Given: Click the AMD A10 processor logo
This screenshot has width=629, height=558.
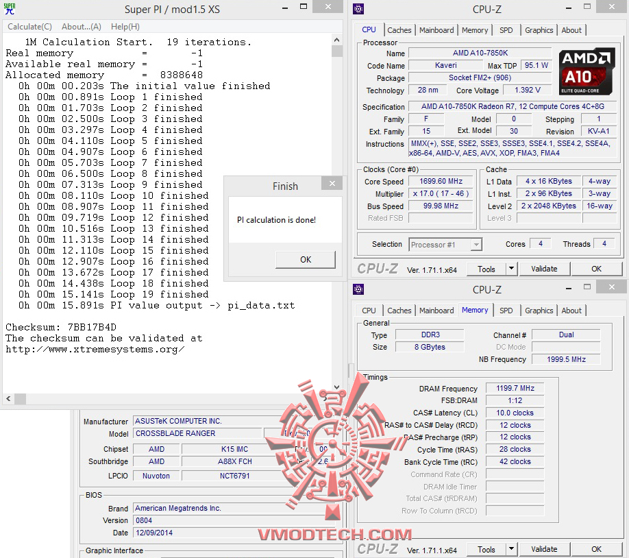Looking at the screenshot, I should click(586, 71).
